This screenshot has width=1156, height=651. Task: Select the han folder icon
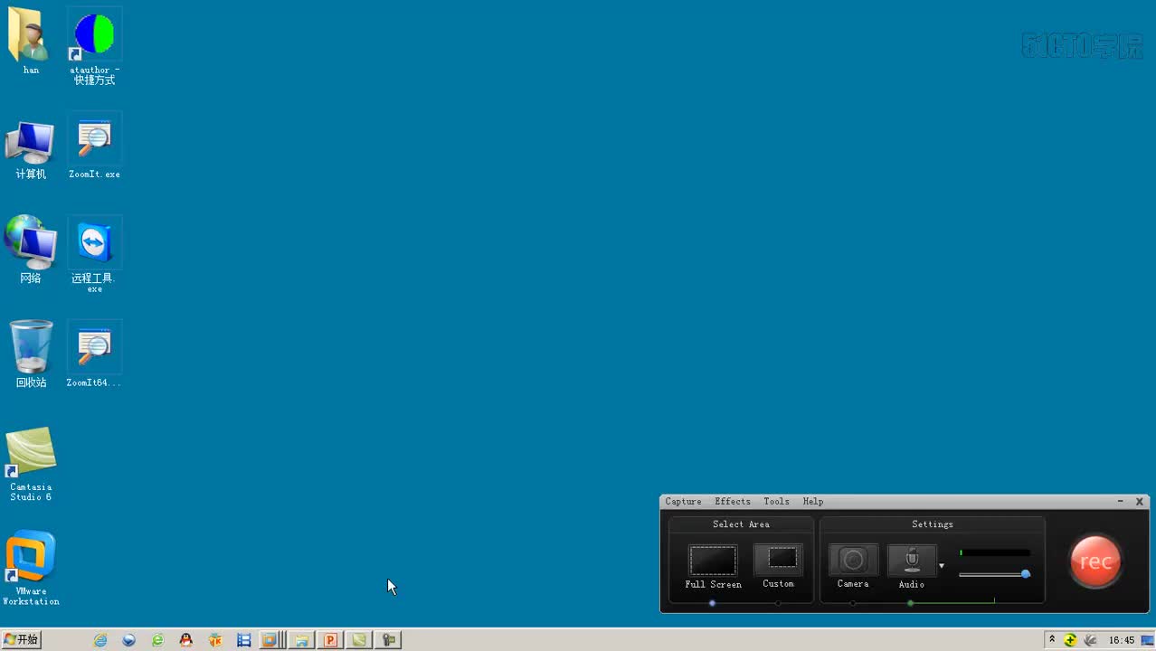[x=31, y=42]
